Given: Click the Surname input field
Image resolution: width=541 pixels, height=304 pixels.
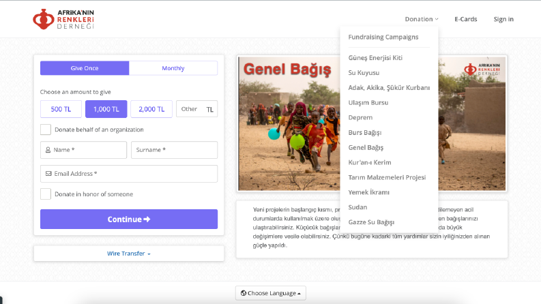Looking at the screenshot, I should click(174, 150).
